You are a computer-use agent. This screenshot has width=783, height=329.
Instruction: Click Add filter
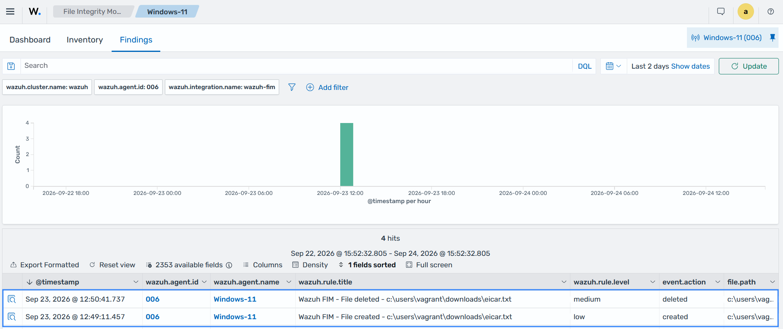tap(328, 87)
